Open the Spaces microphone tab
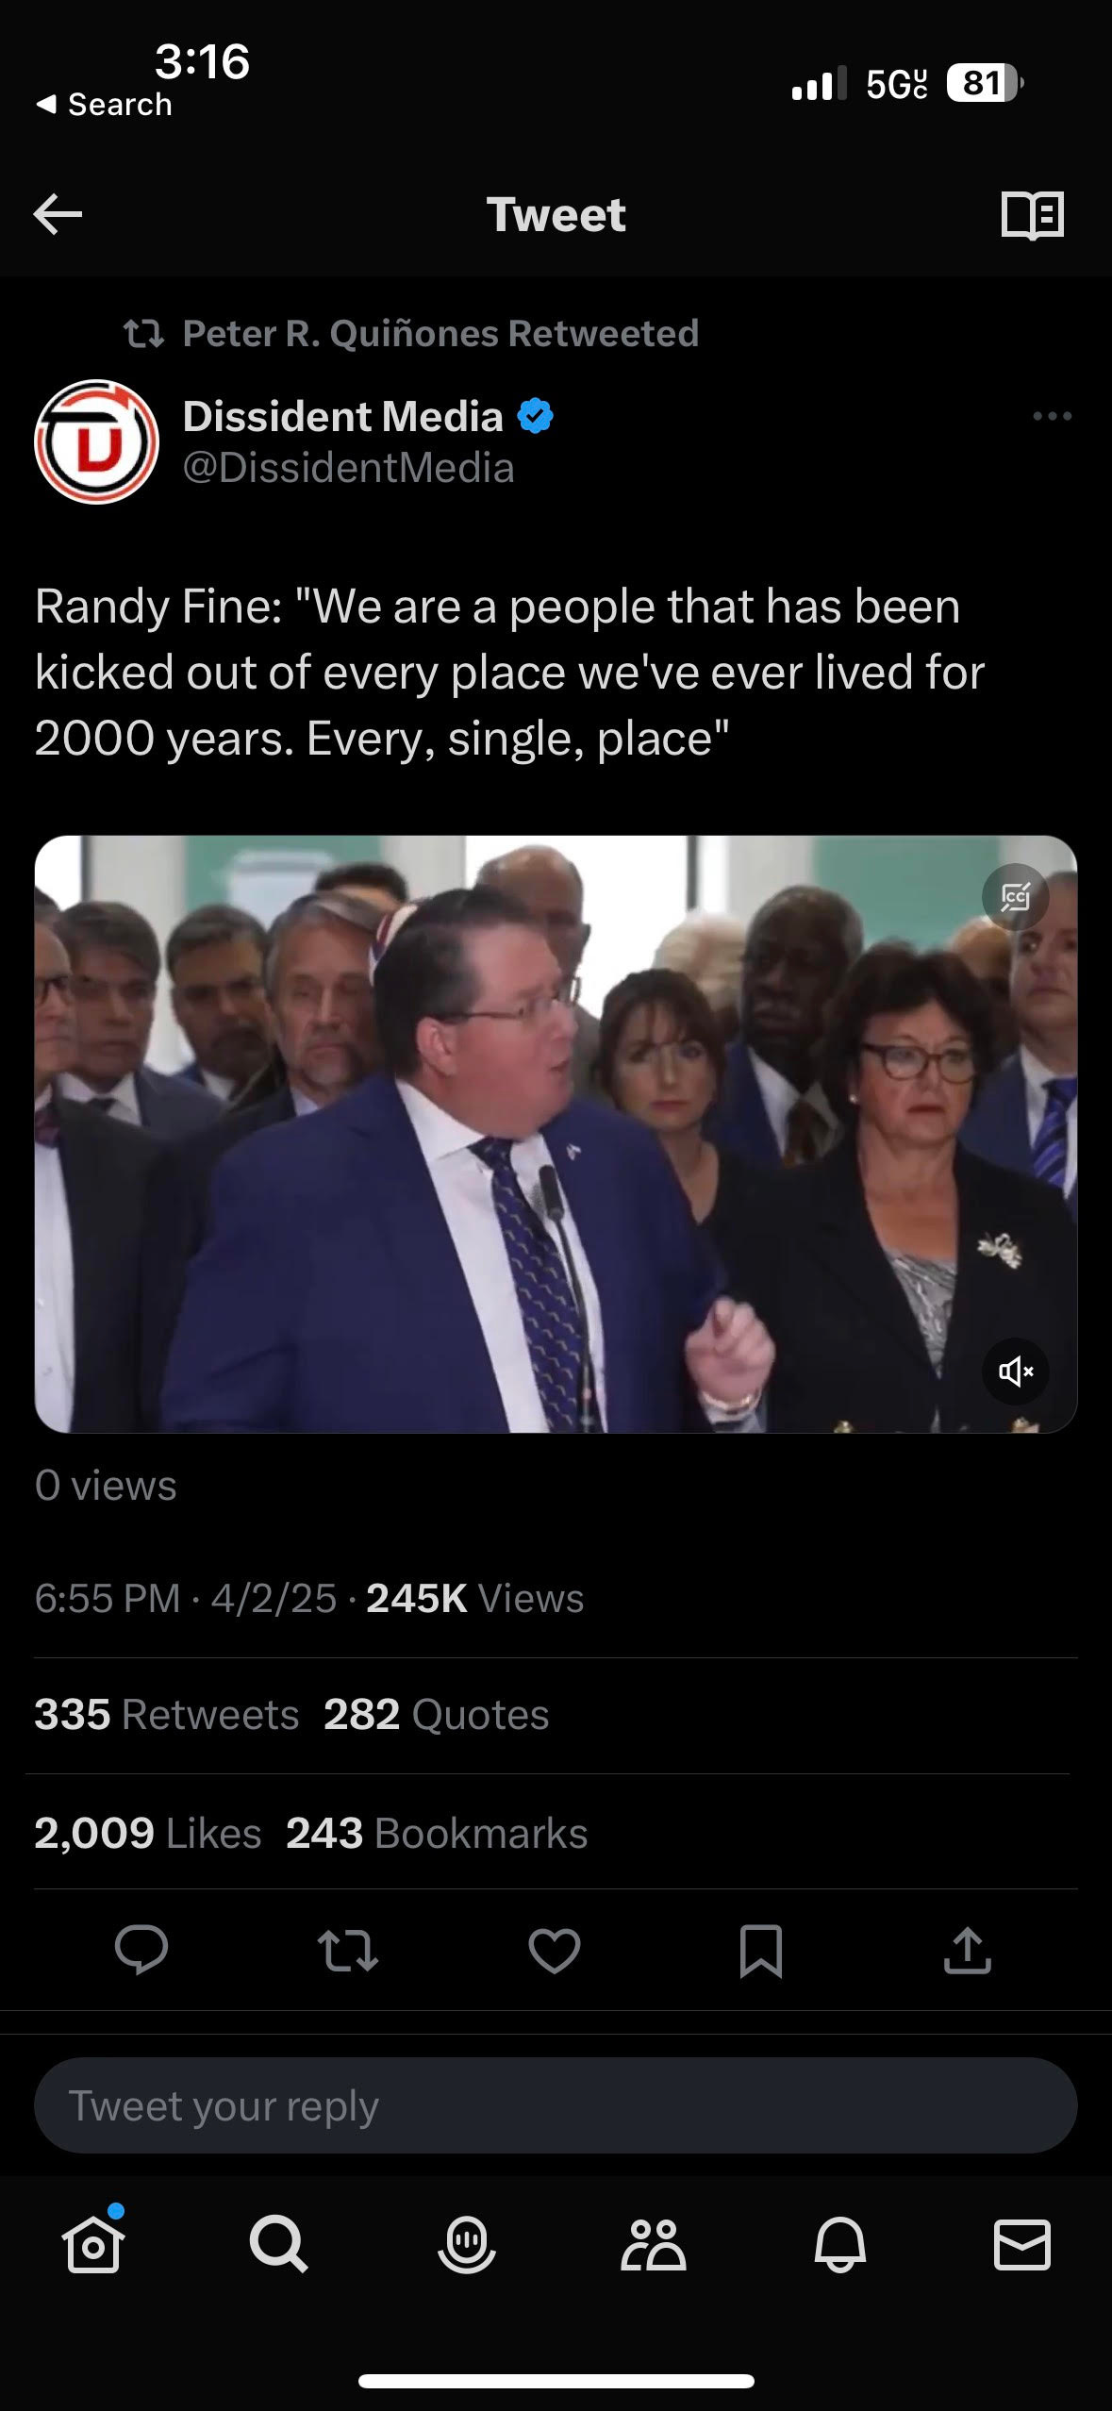The height and width of the screenshot is (2411, 1112). click(466, 2244)
